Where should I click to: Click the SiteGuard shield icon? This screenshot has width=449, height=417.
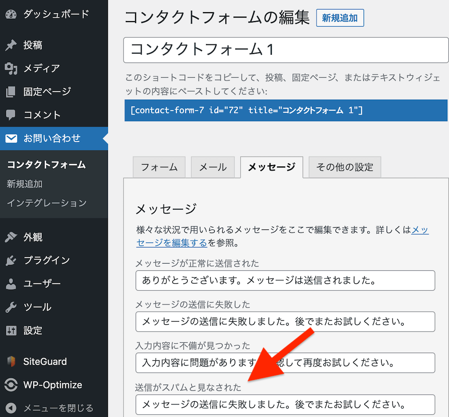tap(11, 362)
